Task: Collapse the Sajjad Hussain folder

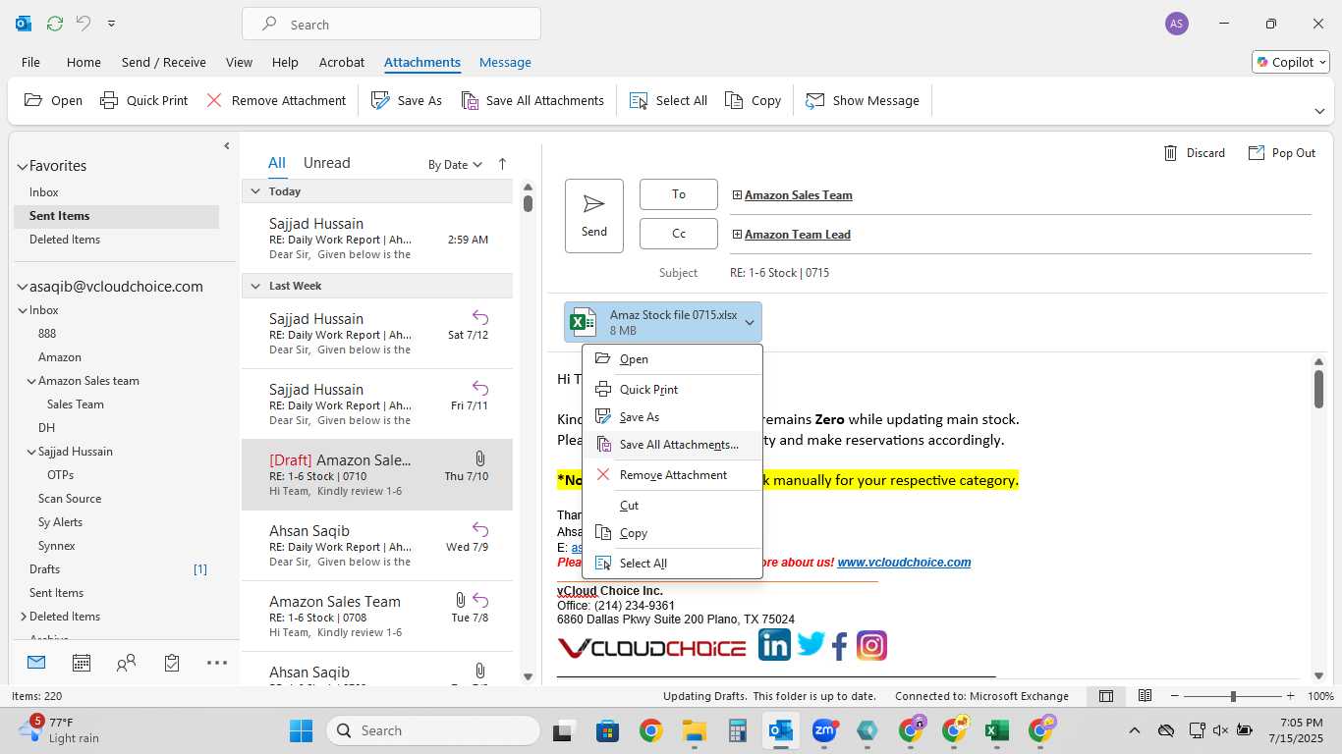Action: 31,452
